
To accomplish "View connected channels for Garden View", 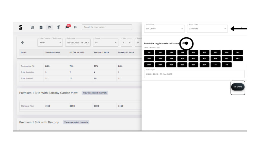I will 95,93.
